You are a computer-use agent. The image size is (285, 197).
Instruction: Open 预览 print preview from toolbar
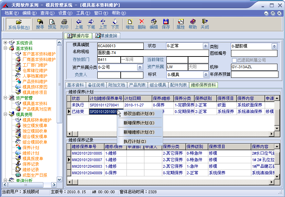click(x=52, y=24)
